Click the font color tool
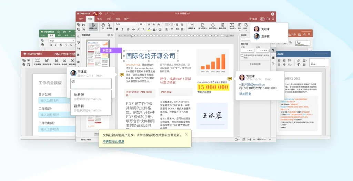The height and width of the screenshot is (181, 353). coord(154,30)
